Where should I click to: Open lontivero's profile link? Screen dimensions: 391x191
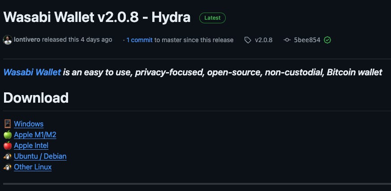pyautogui.click(x=27, y=40)
